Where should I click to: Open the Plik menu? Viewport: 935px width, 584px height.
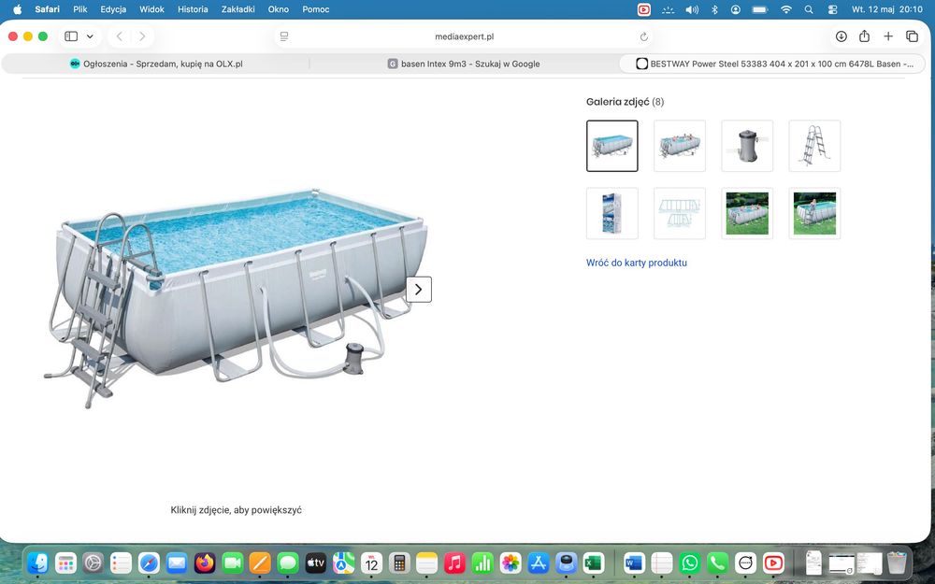[x=79, y=9]
